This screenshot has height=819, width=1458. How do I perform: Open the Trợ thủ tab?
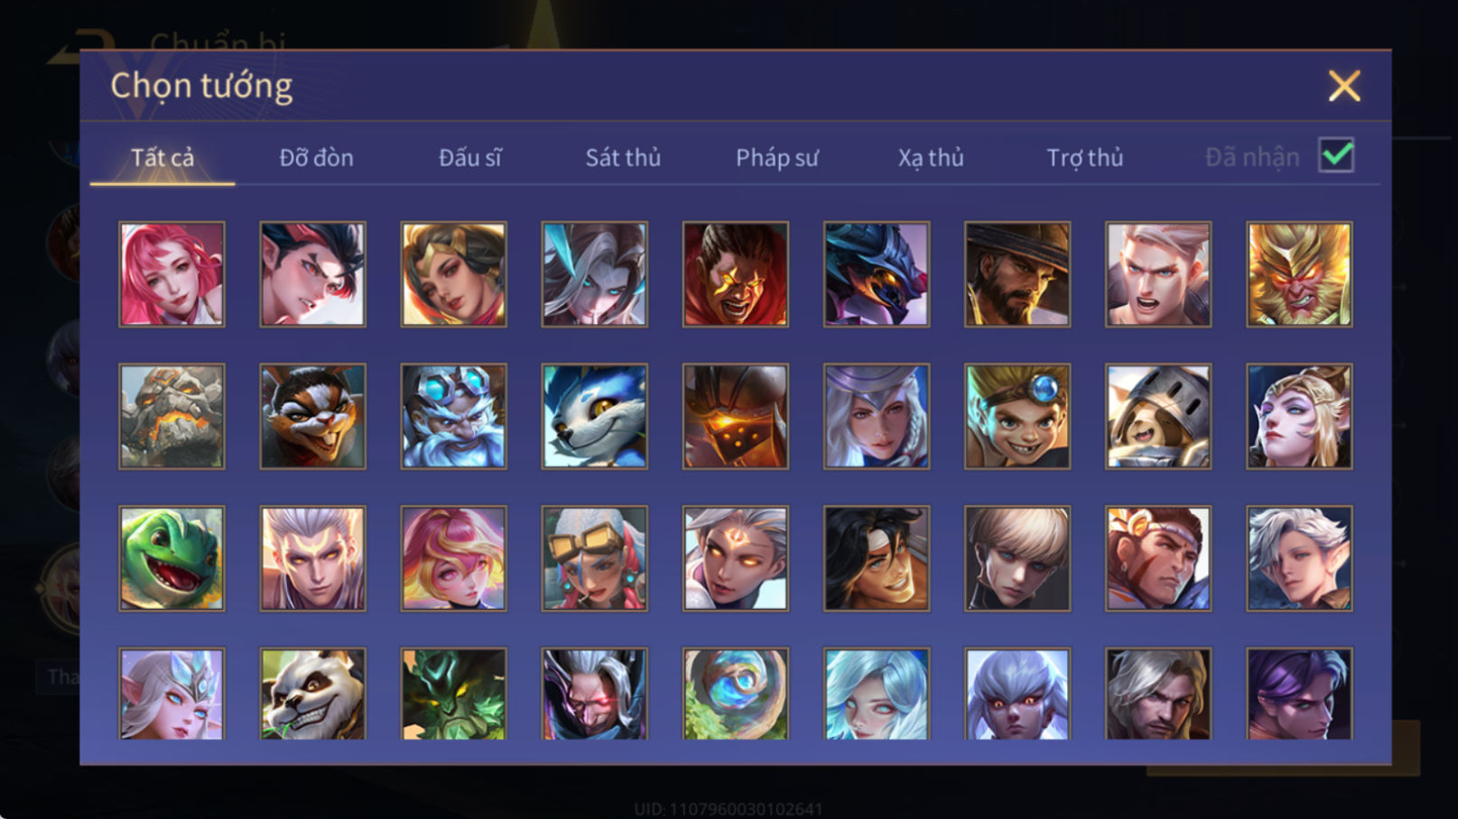[x=1084, y=158]
